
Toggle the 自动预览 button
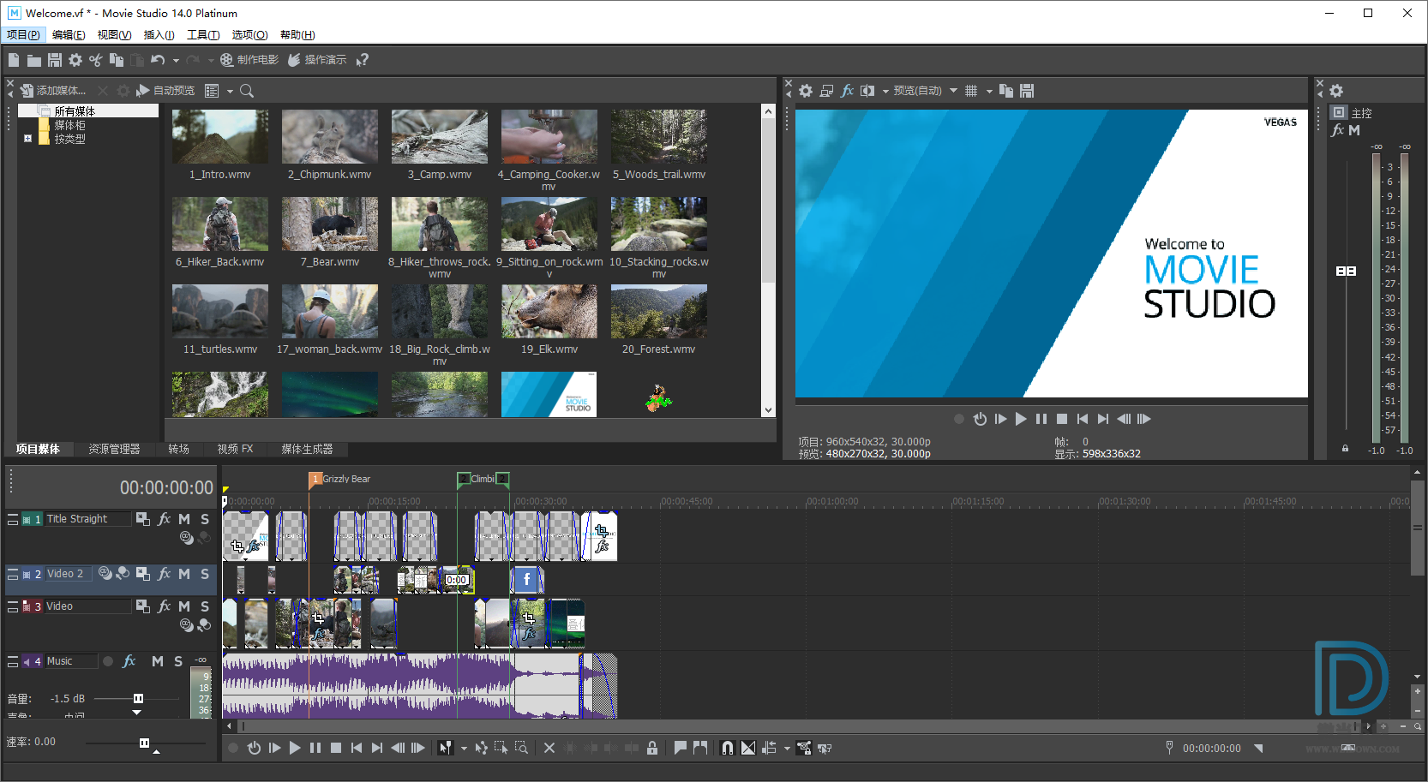pos(165,91)
